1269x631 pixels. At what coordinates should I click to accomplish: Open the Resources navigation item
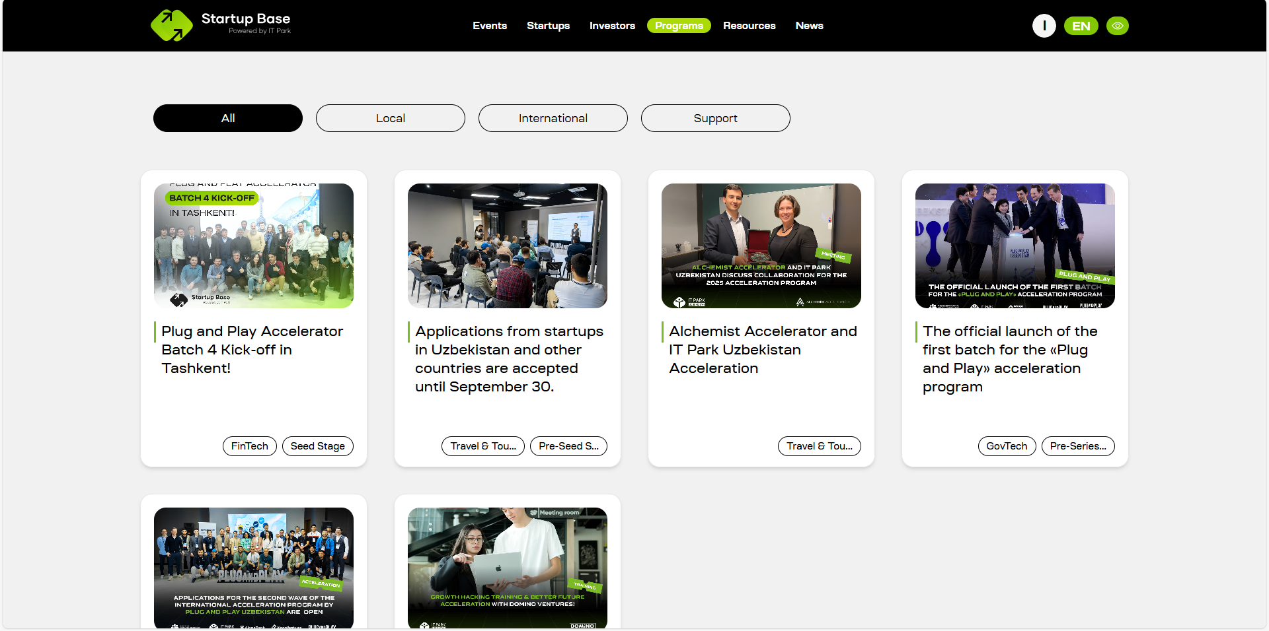pos(749,26)
